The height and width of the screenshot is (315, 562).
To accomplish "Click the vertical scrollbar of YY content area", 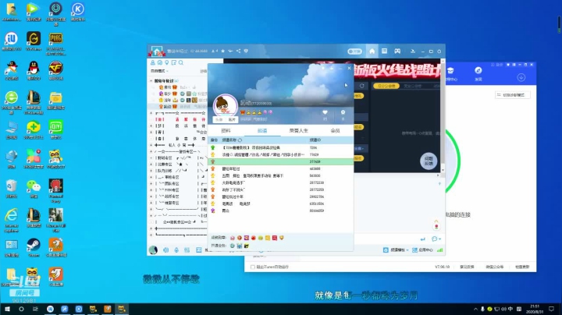I will click(443, 115).
